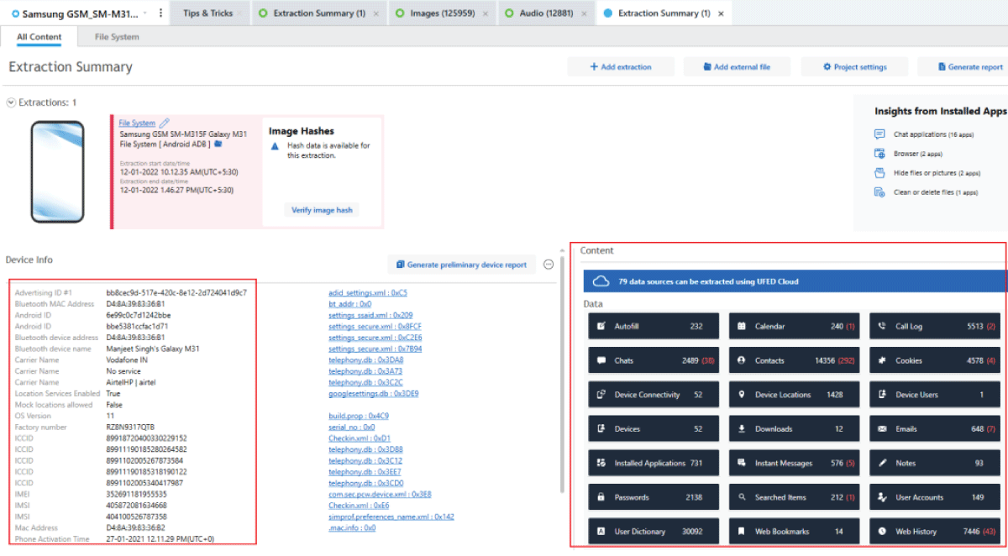
Task: Click the Device Connectivity tile icon
Action: [601, 395]
